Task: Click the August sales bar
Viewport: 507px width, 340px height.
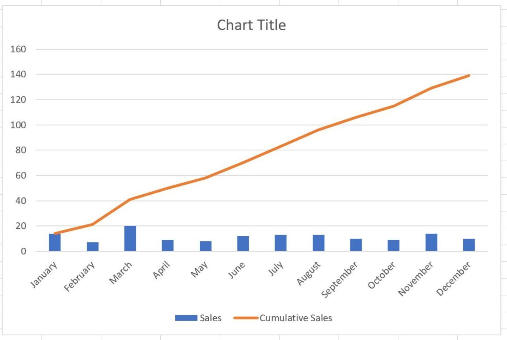Action: coord(318,243)
